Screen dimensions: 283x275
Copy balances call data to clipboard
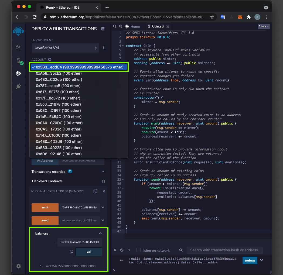71,252
